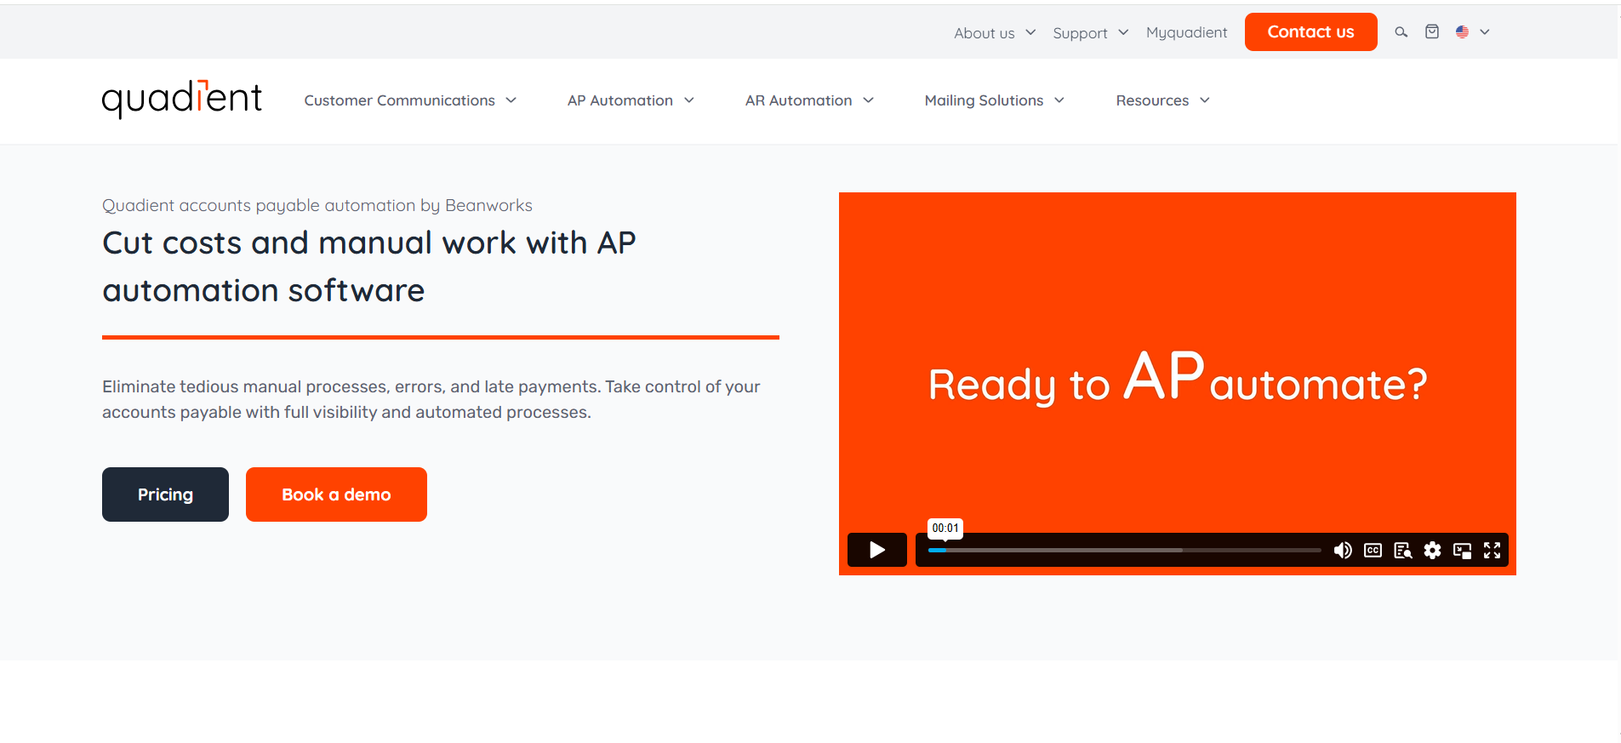Open the Mailing Solutions menu
This screenshot has height=743, width=1621.
(984, 100)
